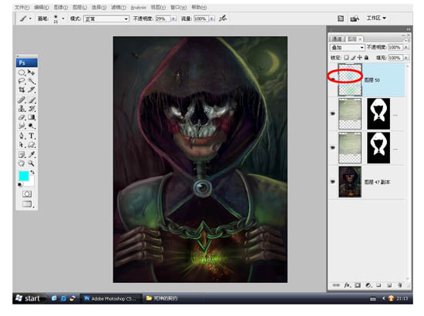
Task: Select the Elliptical Marquee tool
Action: [22, 72]
